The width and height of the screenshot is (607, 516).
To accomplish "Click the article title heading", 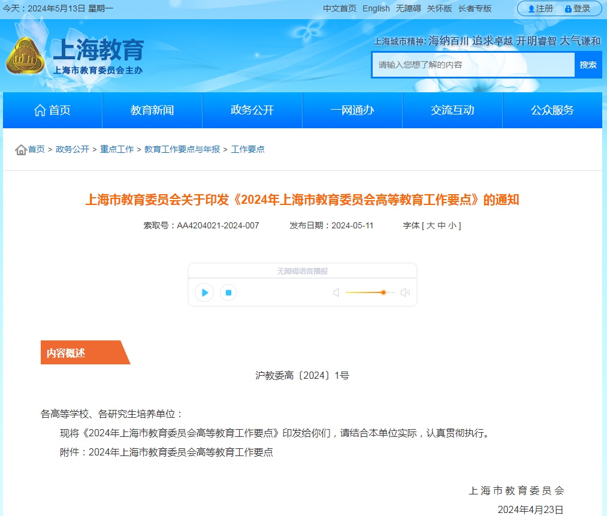I will click(302, 200).
